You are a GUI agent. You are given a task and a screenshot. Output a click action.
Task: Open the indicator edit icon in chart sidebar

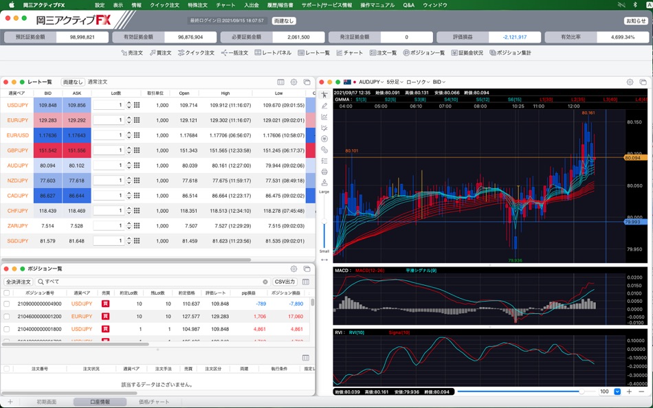coord(324,128)
